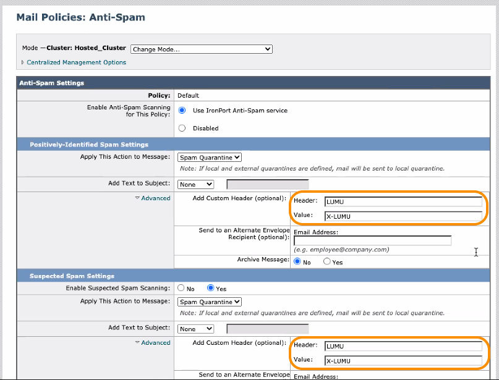
Task: Click Header field in Suspected Spam settings
Action: pos(403,346)
